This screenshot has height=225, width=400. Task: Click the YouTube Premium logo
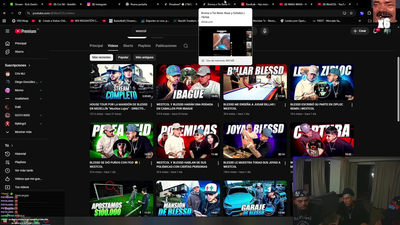pos(26,31)
